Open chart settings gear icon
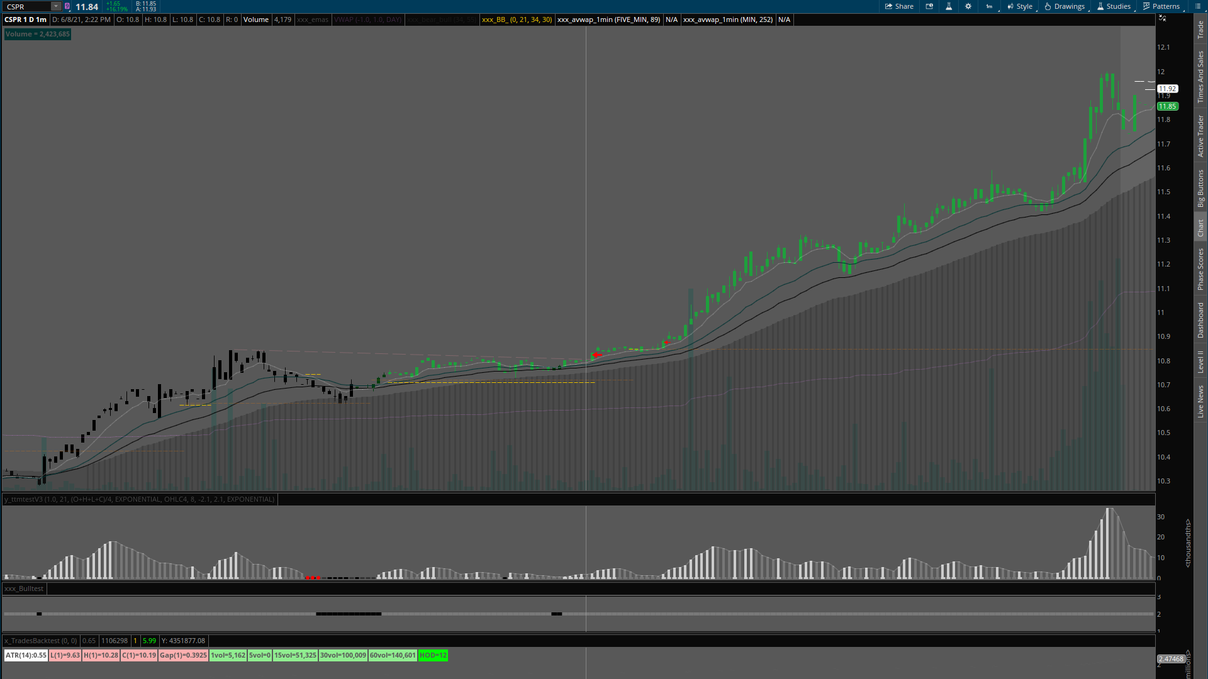This screenshot has width=1208, height=679. pos(968,6)
